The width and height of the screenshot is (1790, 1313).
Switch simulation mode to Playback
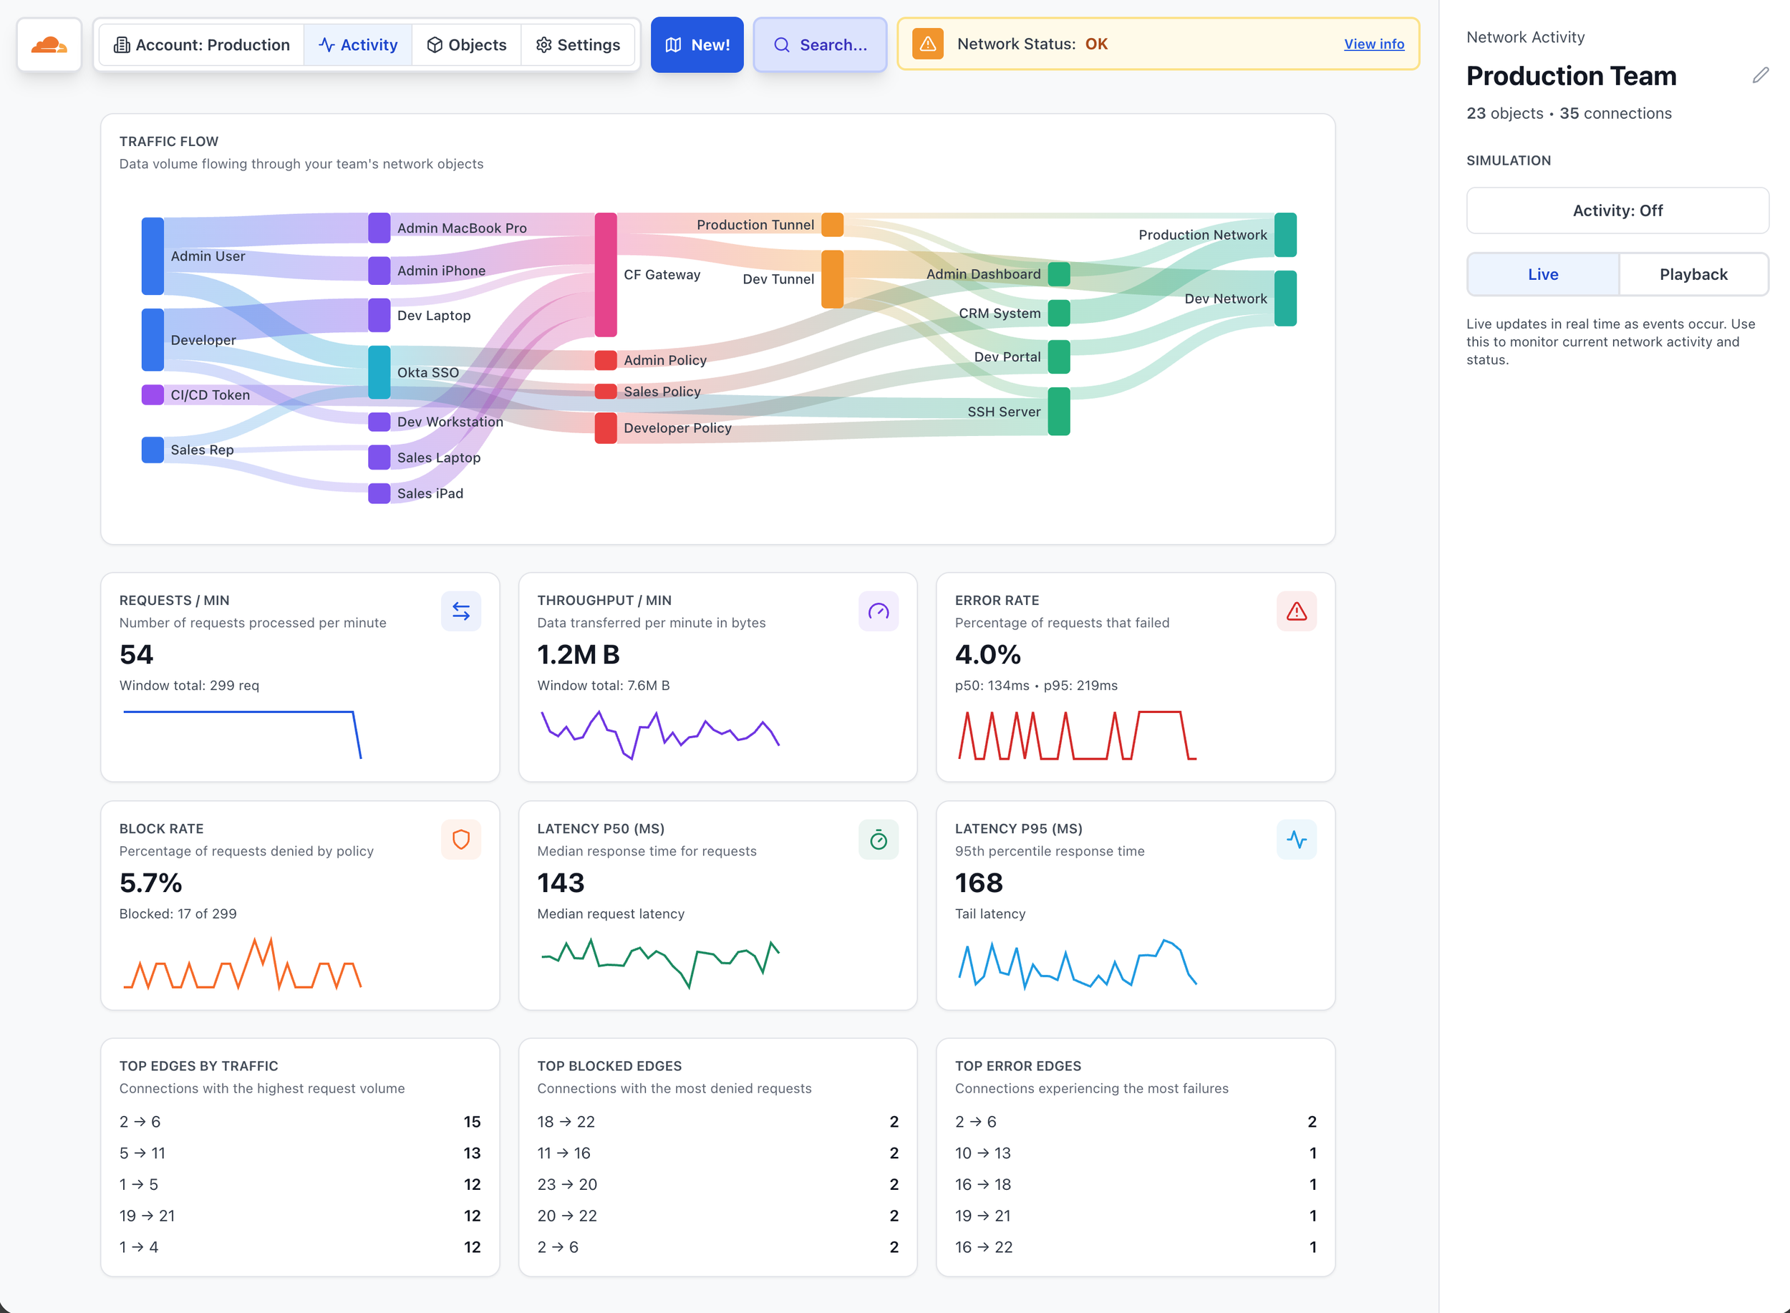coord(1694,274)
